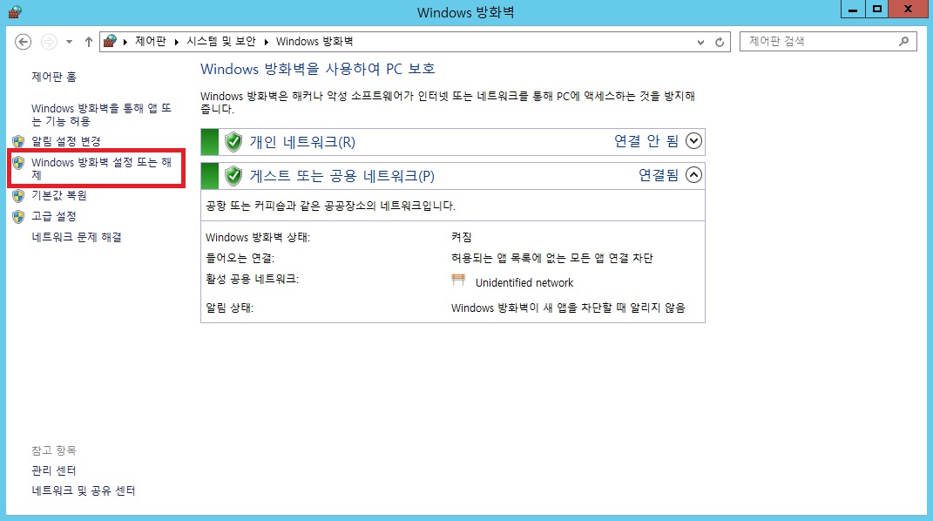Open 제어판 홈 link
Viewport: 933px width, 521px height.
(54, 77)
